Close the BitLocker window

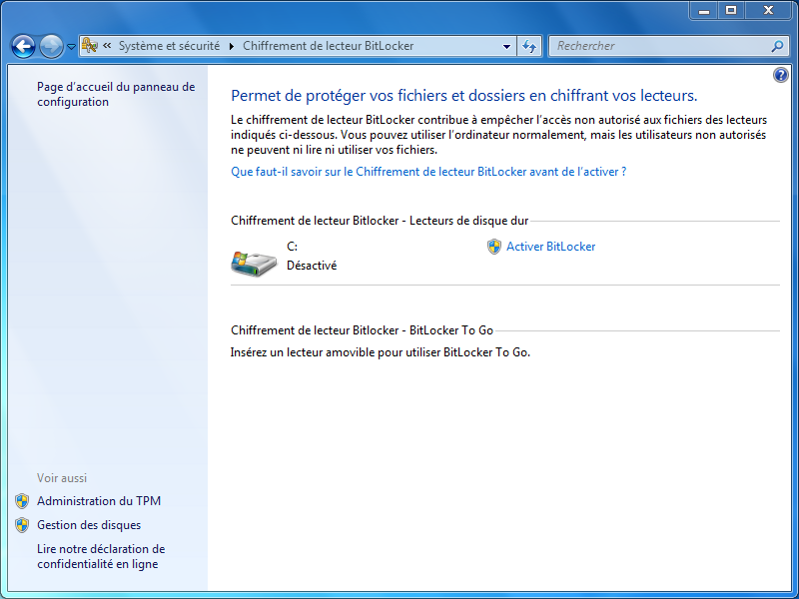pyautogui.click(x=768, y=10)
